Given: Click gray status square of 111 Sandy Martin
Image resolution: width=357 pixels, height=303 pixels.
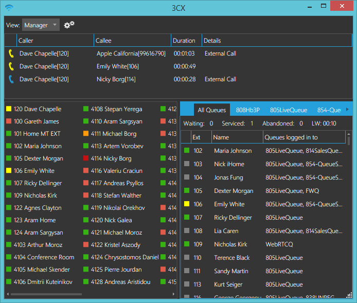Looking at the screenshot, I should click(187, 271).
